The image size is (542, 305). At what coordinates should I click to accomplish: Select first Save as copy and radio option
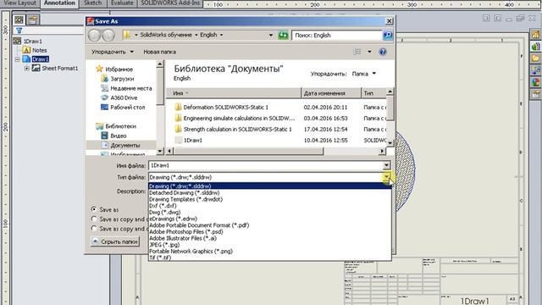coord(94,219)
